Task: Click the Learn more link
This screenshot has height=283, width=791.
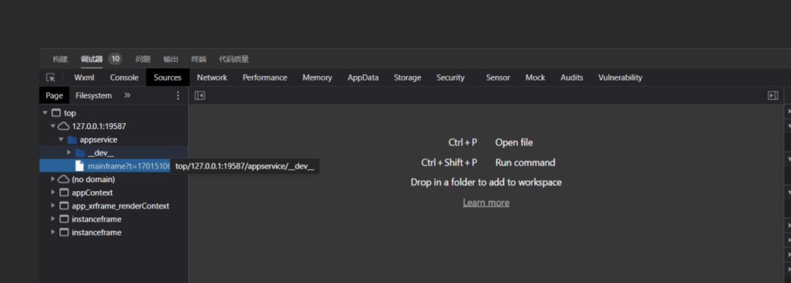Action: point(486,203)
